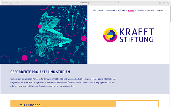Click the home icon in site navigation
Screen dimensions: 171x107
94,10
